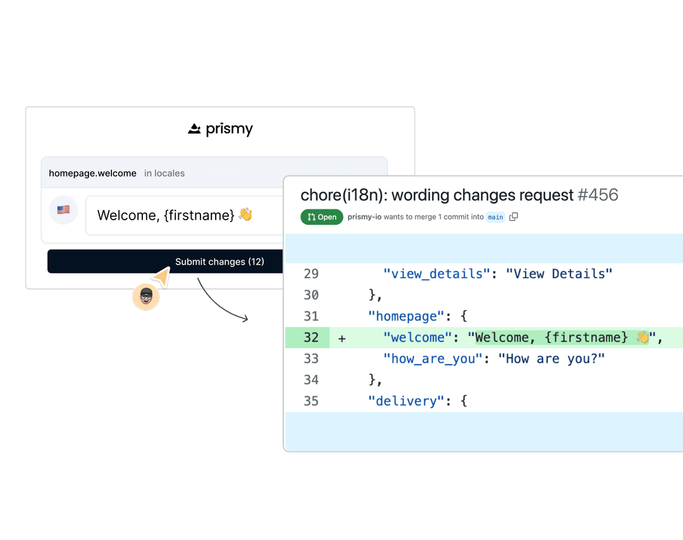The height and width of the screenshot is (540, 683).
Task: Click the prismy logo icon
Action: point(194,129)
